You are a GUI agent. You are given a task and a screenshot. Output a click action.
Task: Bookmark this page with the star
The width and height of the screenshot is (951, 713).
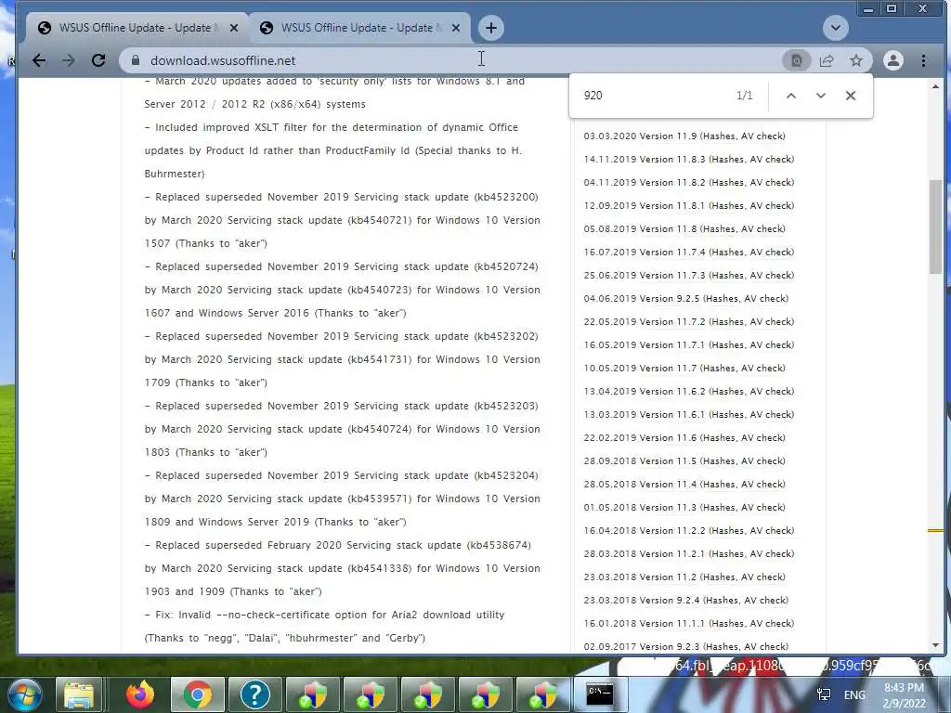click(855, 60)
